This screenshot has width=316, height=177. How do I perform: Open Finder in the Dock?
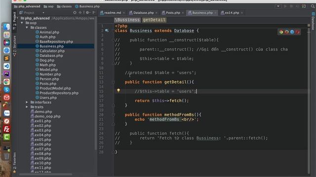coord(6,27)
